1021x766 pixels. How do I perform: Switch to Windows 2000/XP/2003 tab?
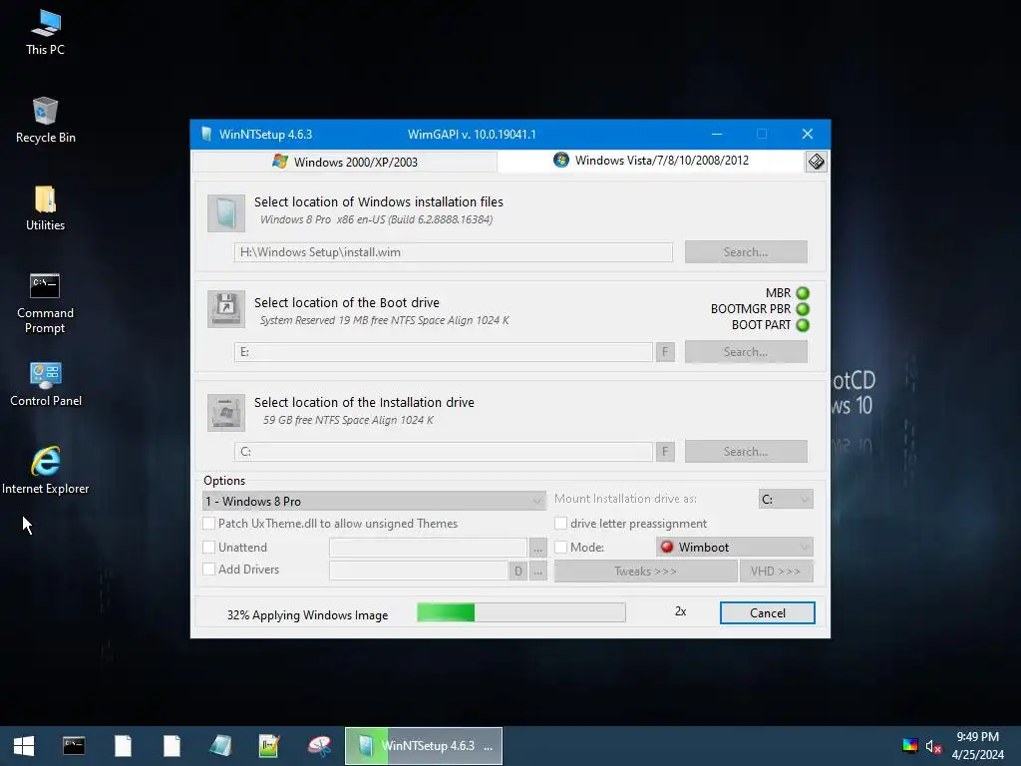(345, 162)
